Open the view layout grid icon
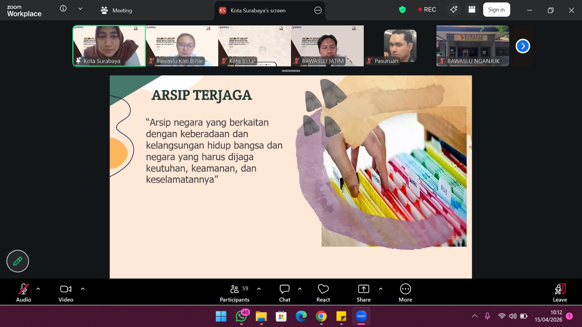 [x=472, y=10]
